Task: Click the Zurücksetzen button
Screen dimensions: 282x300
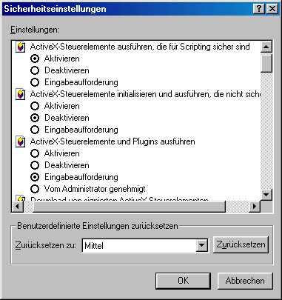Action: 241,244
